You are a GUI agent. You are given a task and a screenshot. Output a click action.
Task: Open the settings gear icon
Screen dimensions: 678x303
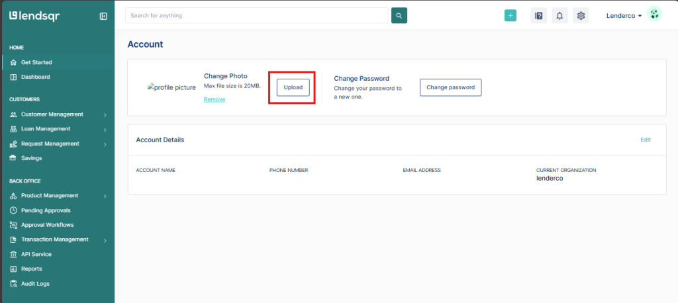click(581, 16)
